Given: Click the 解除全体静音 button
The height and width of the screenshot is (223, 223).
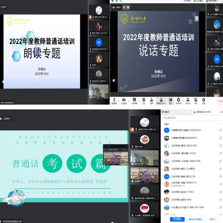Looking at the screenshot, I should 195,219.
